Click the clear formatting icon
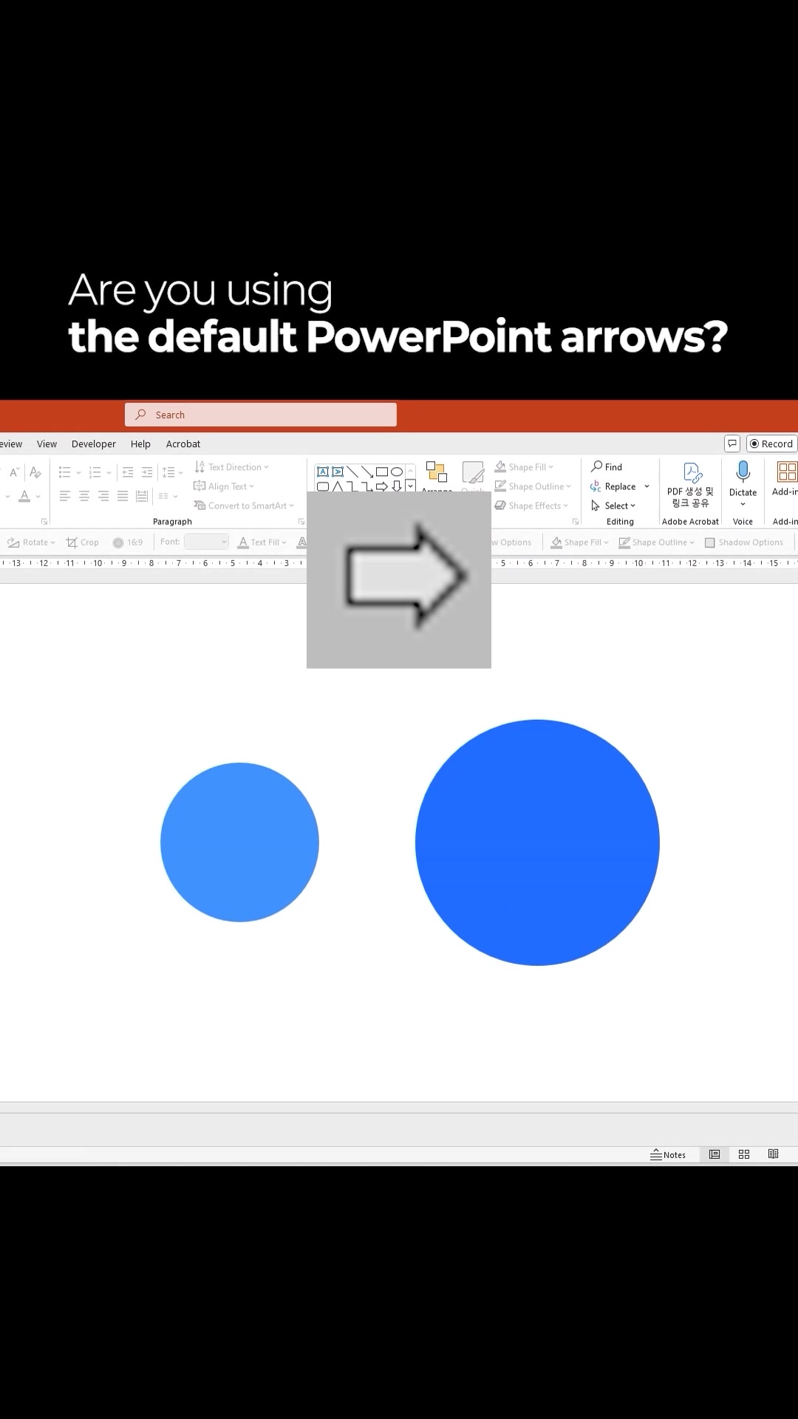 pos(35,472)
